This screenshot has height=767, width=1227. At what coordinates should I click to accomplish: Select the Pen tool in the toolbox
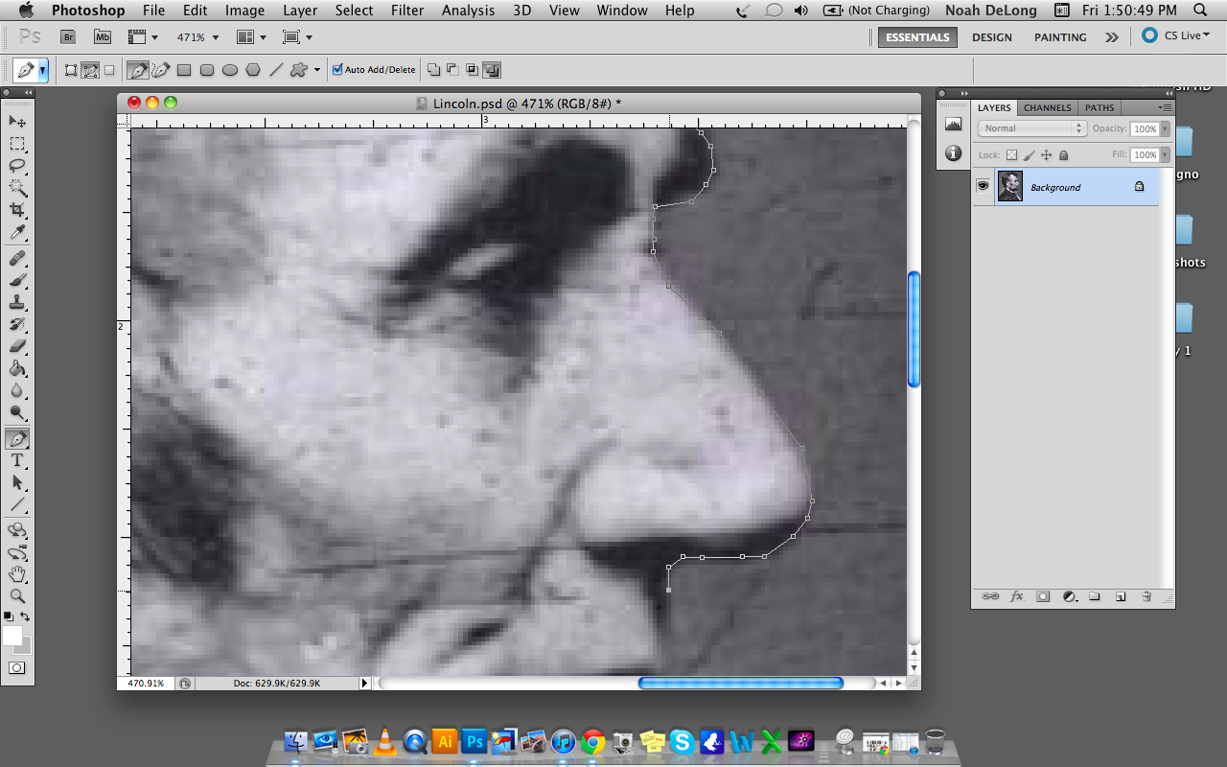[x=17, y=439]
